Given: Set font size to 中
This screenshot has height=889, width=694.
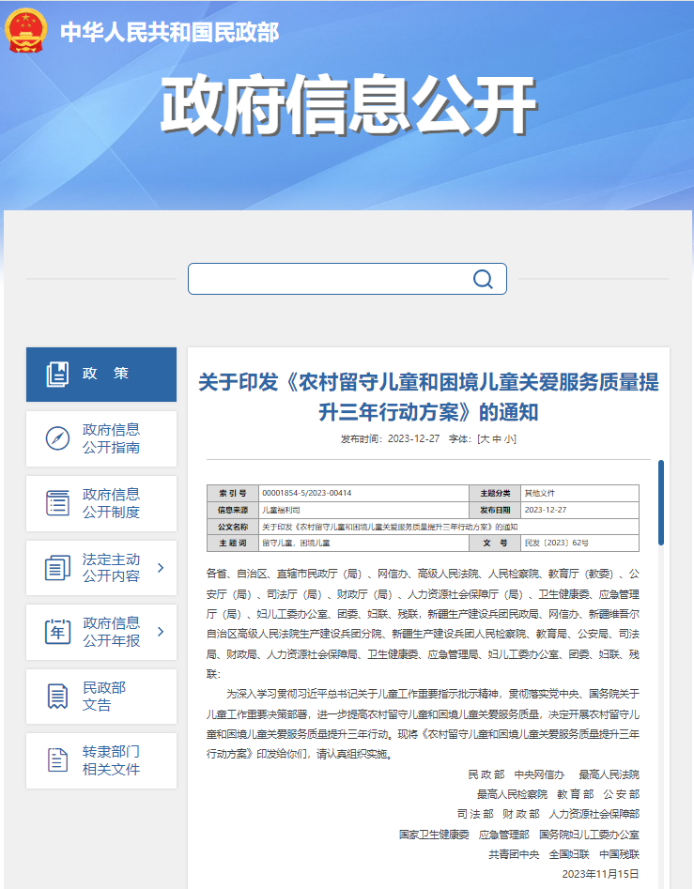Looking at the screenshot, I should pos(496,438).
